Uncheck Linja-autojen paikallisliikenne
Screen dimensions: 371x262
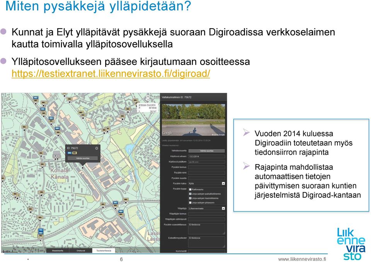190,194
